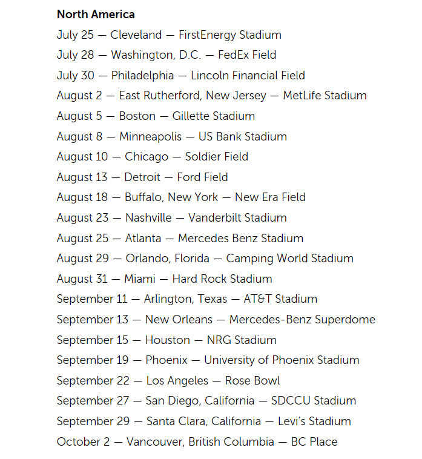Click the Orlando Camping World Stadium entry

tap(205, 259)
